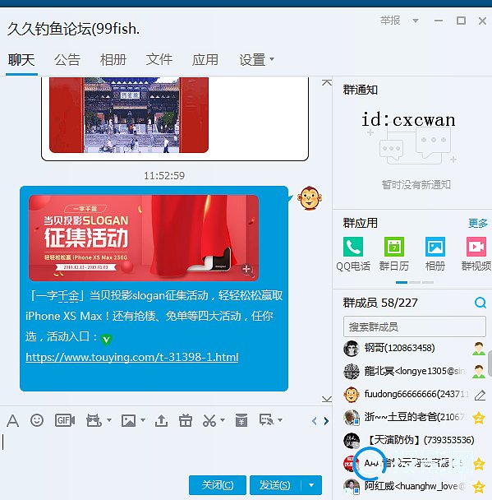Open the emoji picker
The image size is (492, 500).
coord(37,420)
